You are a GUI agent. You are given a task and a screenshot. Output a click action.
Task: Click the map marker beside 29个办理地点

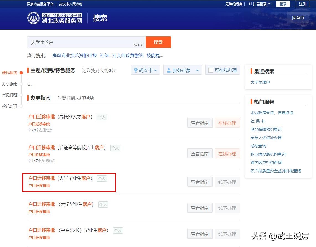point(29,130)
